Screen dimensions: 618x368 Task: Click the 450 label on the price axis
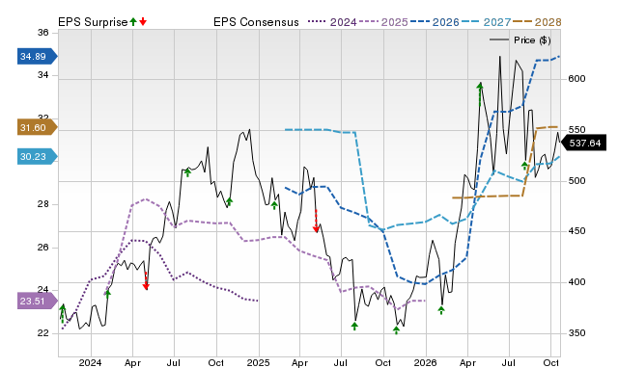click(576, 231)
